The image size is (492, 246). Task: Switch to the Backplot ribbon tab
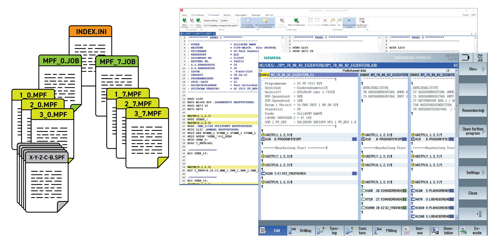(x=227, y=15)
